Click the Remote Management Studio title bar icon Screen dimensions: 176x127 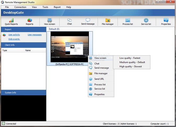click(2, 2)
